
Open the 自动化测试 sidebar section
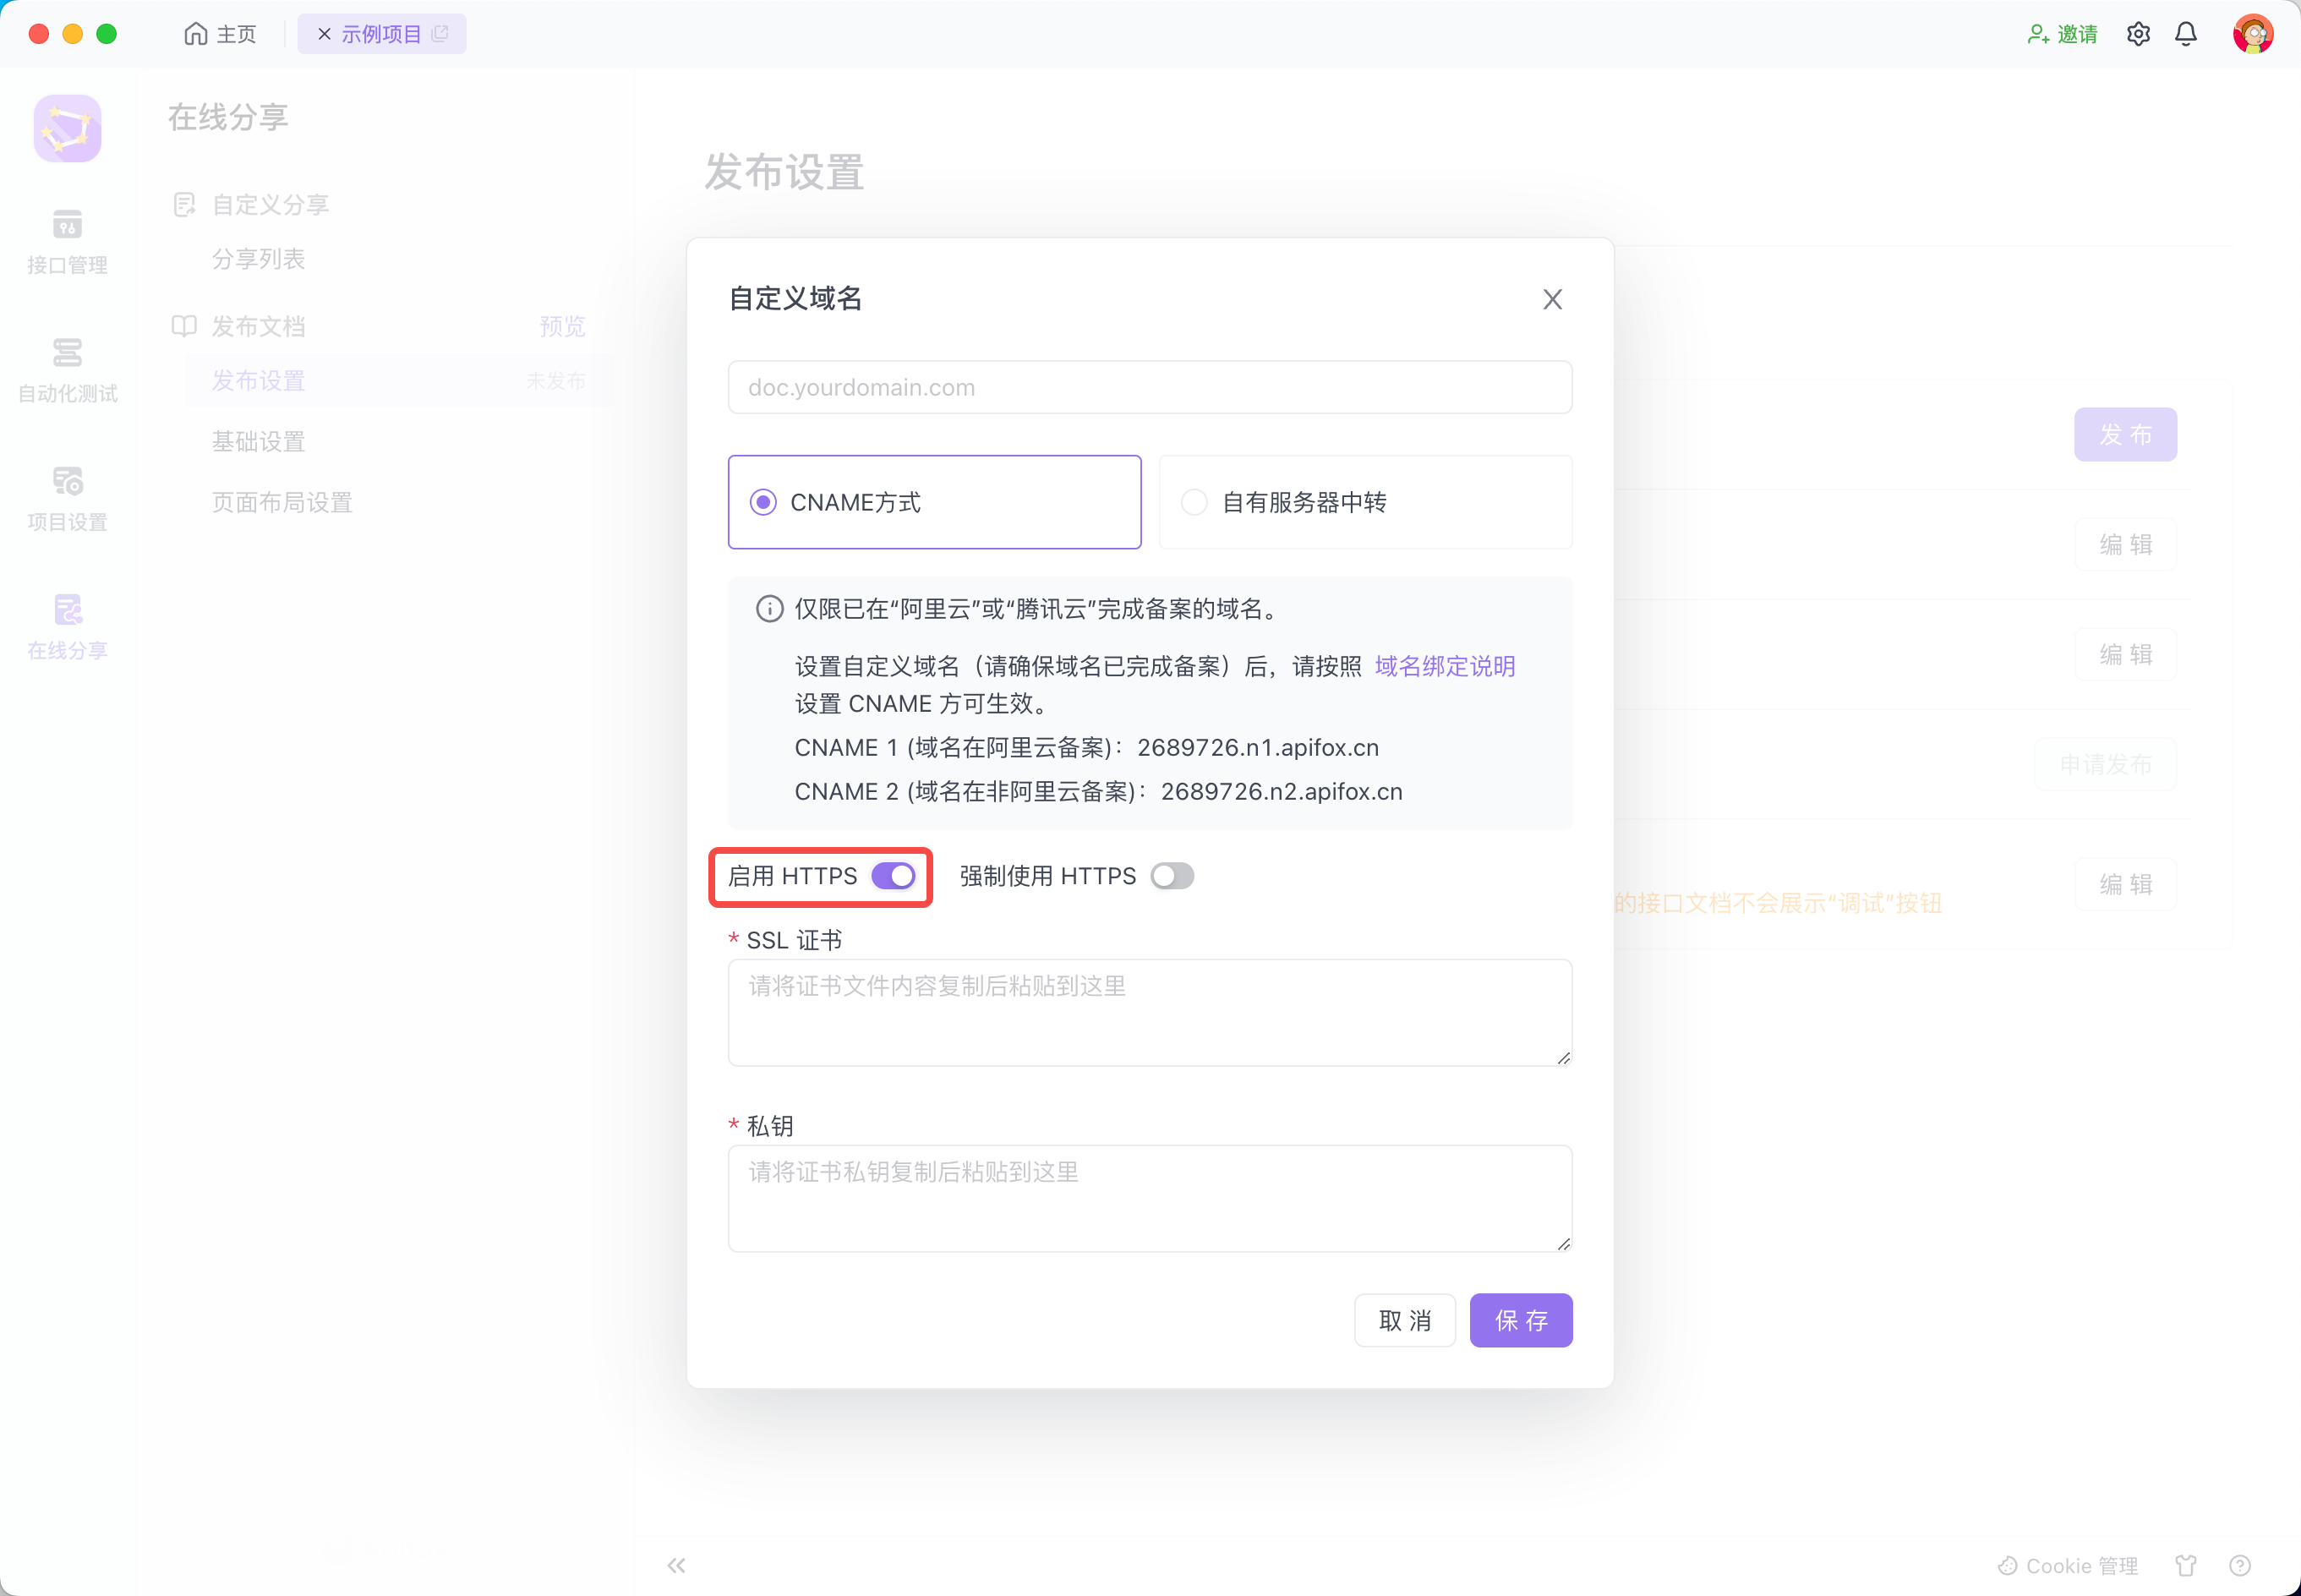(x=67, y=370)
